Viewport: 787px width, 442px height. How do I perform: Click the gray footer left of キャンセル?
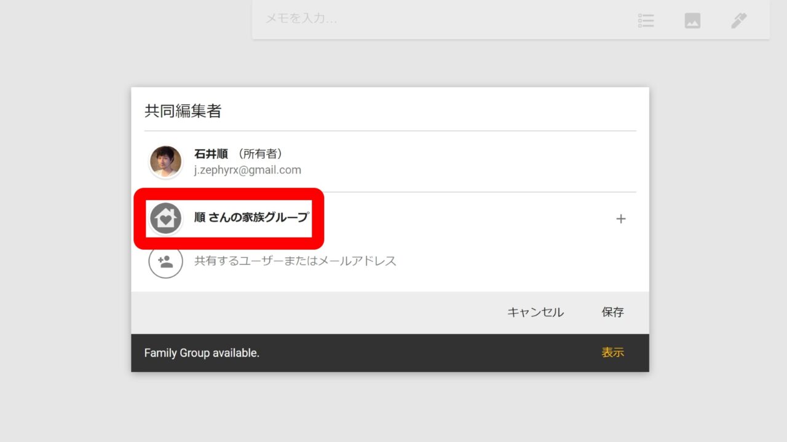(307, 312)
